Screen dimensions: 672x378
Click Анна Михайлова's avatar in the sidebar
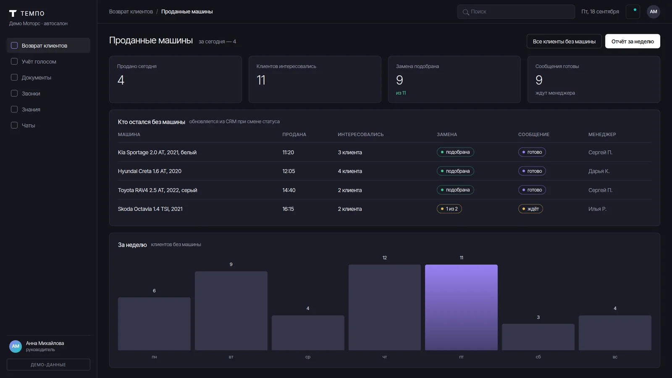pos(16,346)
